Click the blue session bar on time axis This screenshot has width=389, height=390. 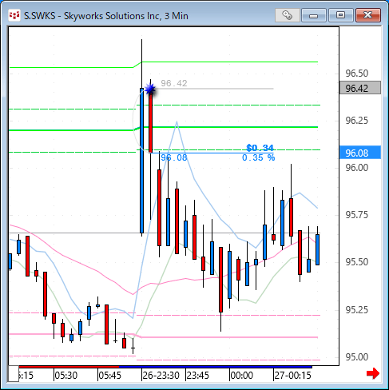(216, 367)
